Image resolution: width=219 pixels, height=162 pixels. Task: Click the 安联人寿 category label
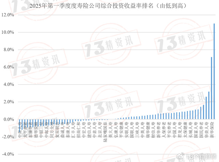pyautogui.click(x=127, y=130)
